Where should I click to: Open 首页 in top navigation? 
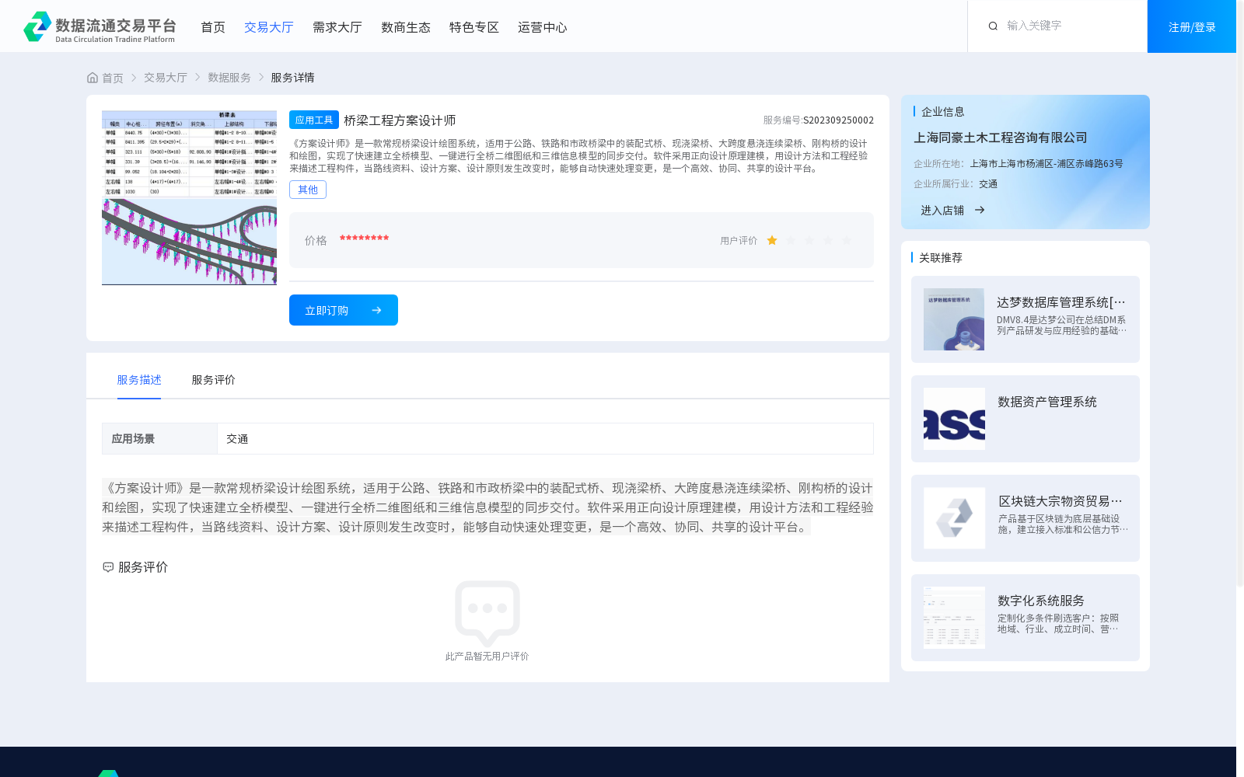pyautogui.click(x=213, y=27)
